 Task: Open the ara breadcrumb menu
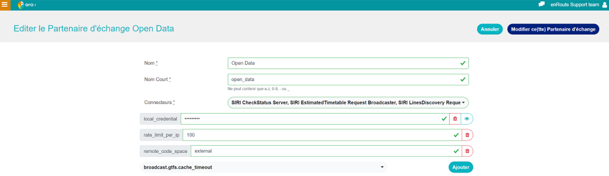(31, 5)
